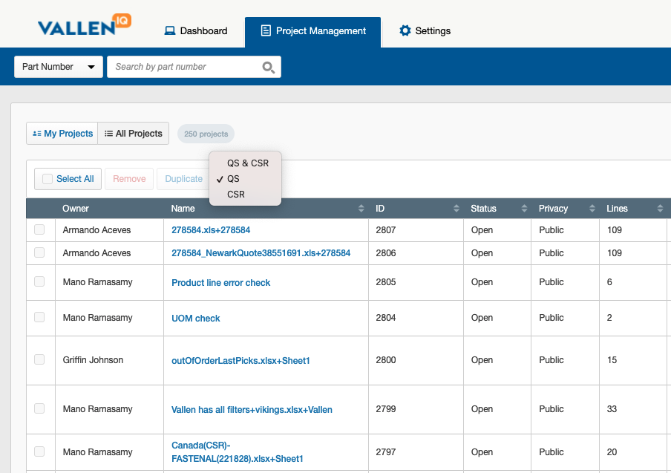Image resolution: width=671 pixels, height=473 pixels.
Task: Click the clipboard icon on Project Management tab
Action: [265, 31]
